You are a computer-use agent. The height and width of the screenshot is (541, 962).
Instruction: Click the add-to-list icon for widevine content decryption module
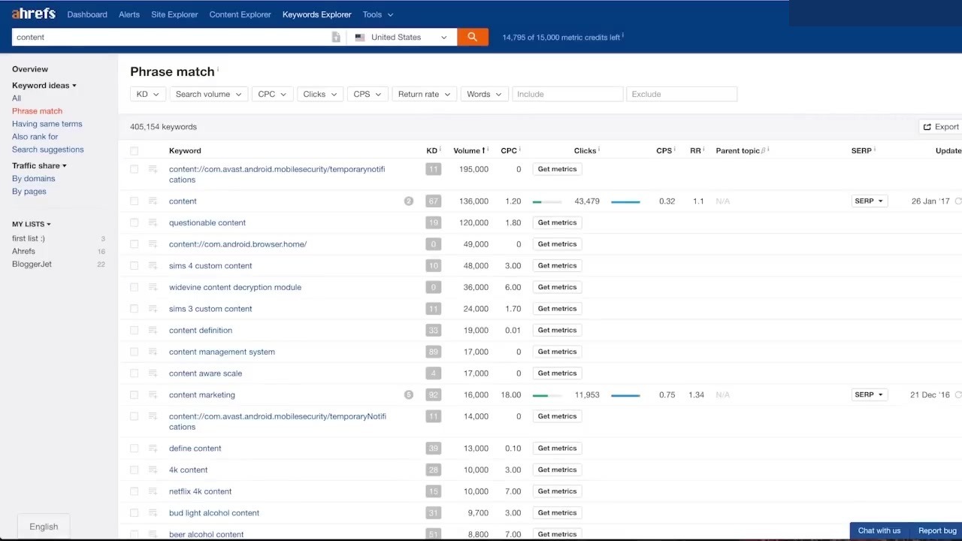[x=153, y=287]
